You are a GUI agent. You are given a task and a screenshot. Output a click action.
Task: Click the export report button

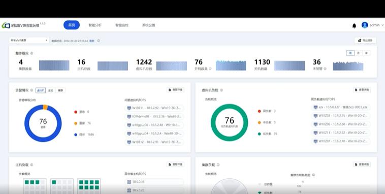[x=365, y=40]
